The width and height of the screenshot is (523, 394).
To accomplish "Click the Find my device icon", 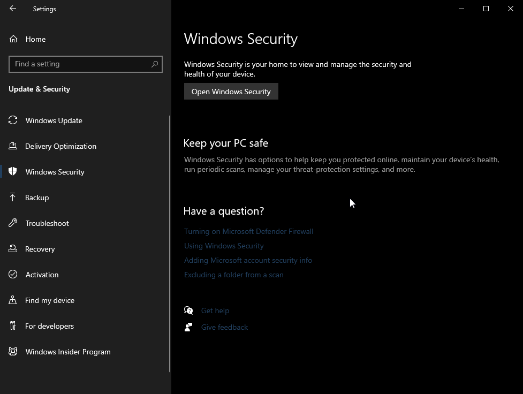I will 13,300.
